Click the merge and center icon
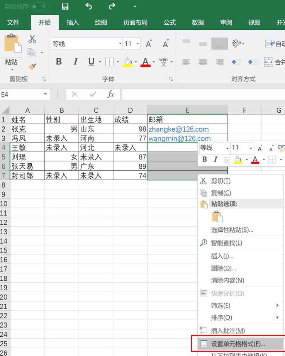The width and height of the screenshot is (285, 356). click(269, 62)
